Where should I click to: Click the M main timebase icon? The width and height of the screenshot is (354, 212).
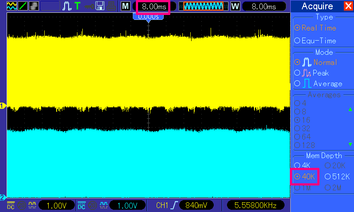[x=125, y=6]
